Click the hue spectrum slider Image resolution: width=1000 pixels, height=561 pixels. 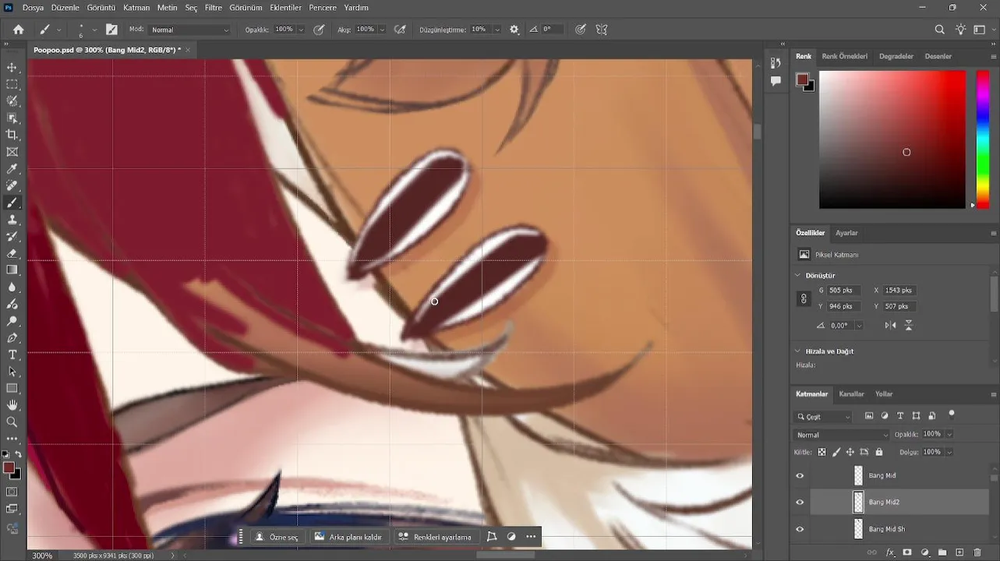982,139
